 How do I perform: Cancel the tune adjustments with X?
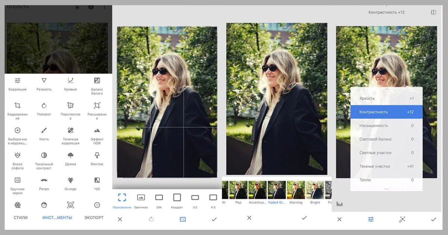339,219
